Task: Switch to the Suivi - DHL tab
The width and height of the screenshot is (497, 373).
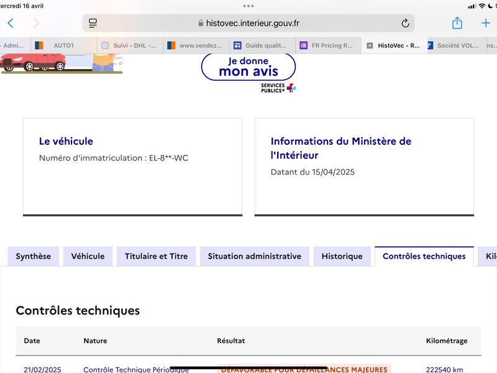Action: tap(130, 45)
